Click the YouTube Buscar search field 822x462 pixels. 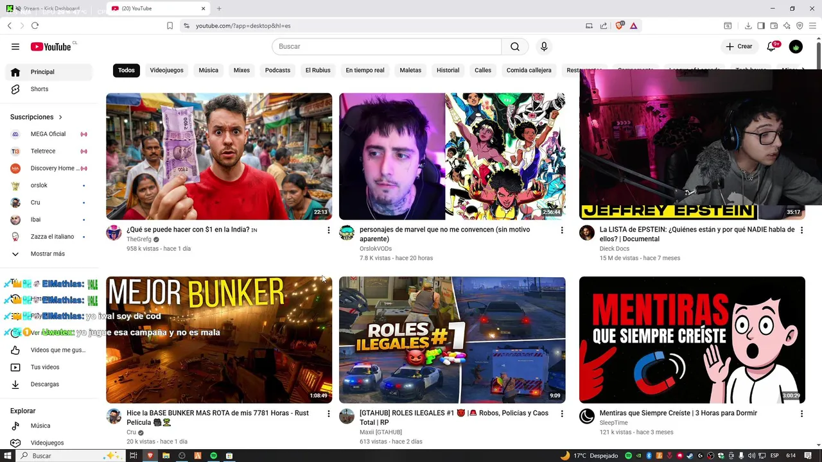pyautogui.click(x=387, y=46)
